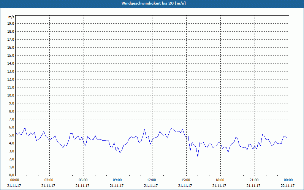The height and width of the screenshot is (190, 304).
Task: Click the 21:00 time label on x-axis
Action: (255, 180)
